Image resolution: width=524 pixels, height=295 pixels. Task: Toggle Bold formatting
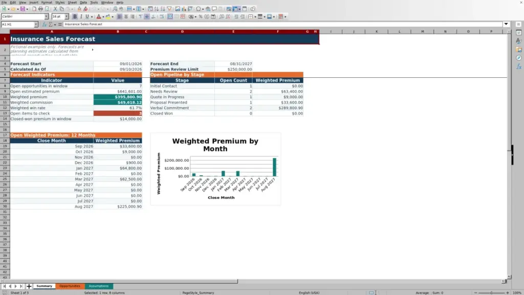tap(75, 17)
